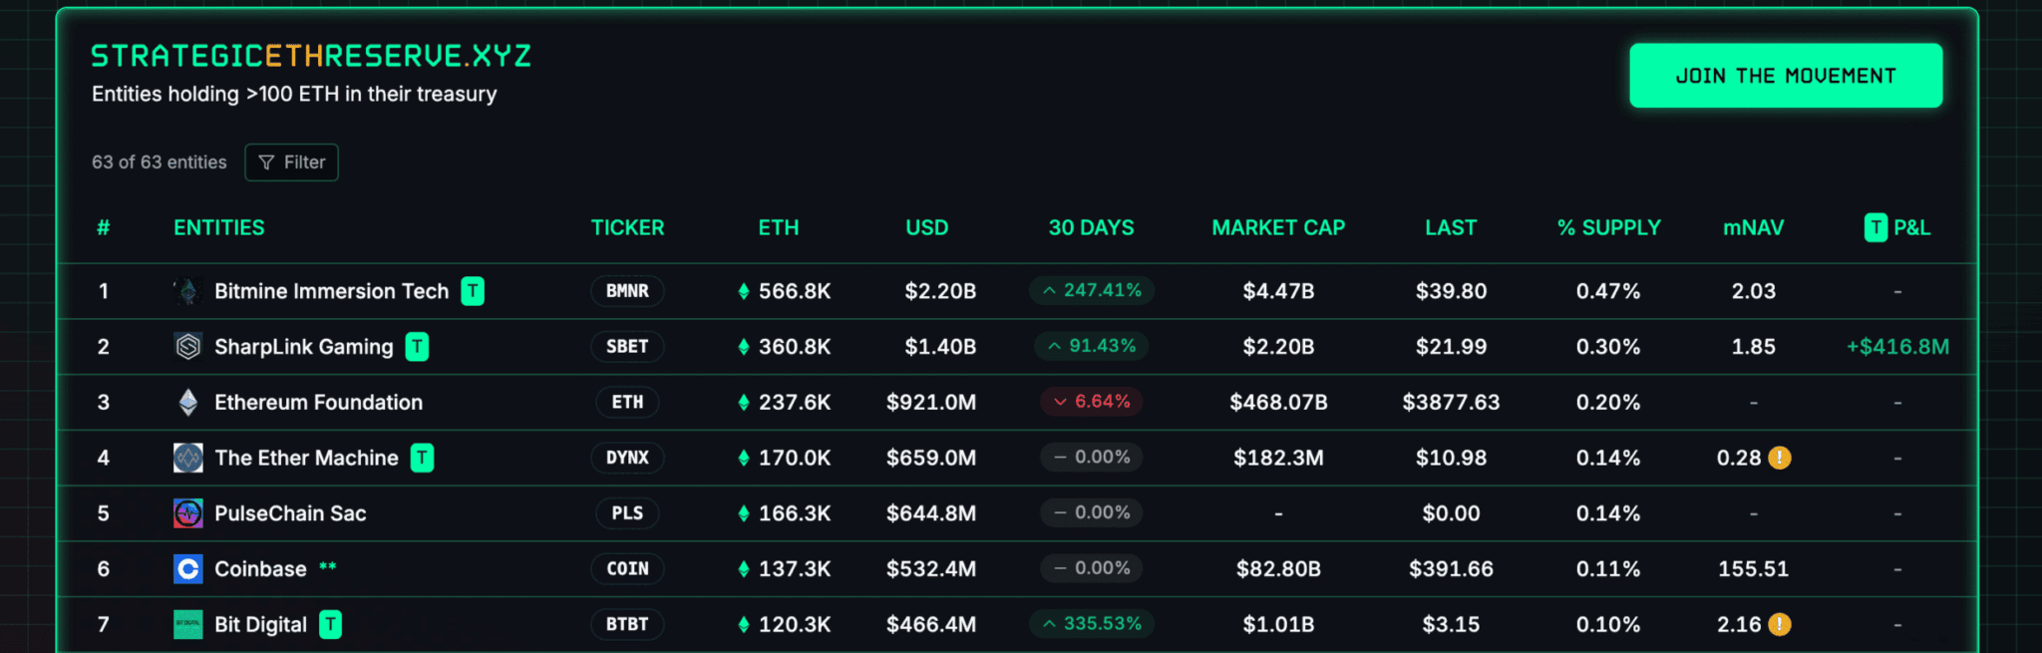Image resolution: width=2042 pixels, height=653 pixels.
Task: Click the STRATEGICETHRESERVE.XYZ site title
Action: pyautogui.click(x=311, y=56)
